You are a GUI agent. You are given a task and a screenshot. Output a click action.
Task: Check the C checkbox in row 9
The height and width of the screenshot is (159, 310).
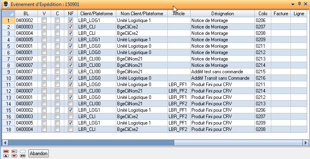pyautogui.click(x=57, y=72)
